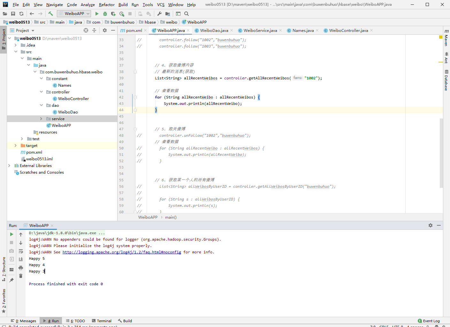Viewport: 450px width, 327px height.
Task: Click editor vertical scrollbar
Action: [x=441, y=153]
